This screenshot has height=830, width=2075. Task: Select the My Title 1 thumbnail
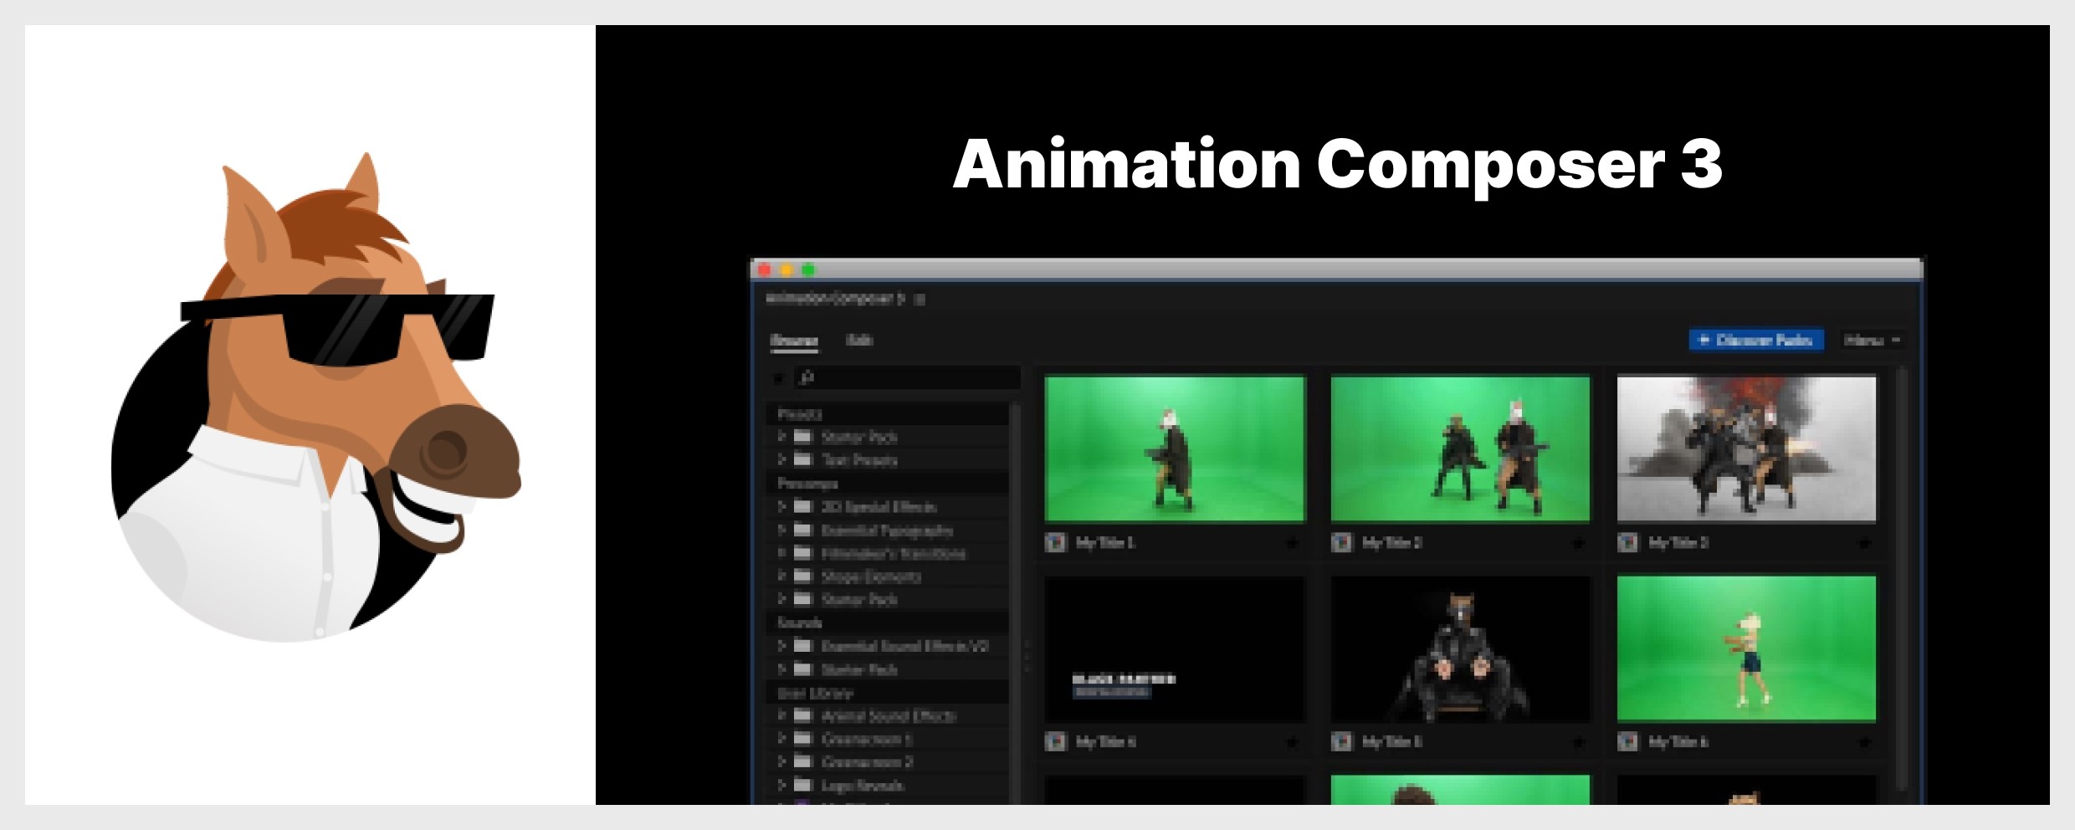1175,449
